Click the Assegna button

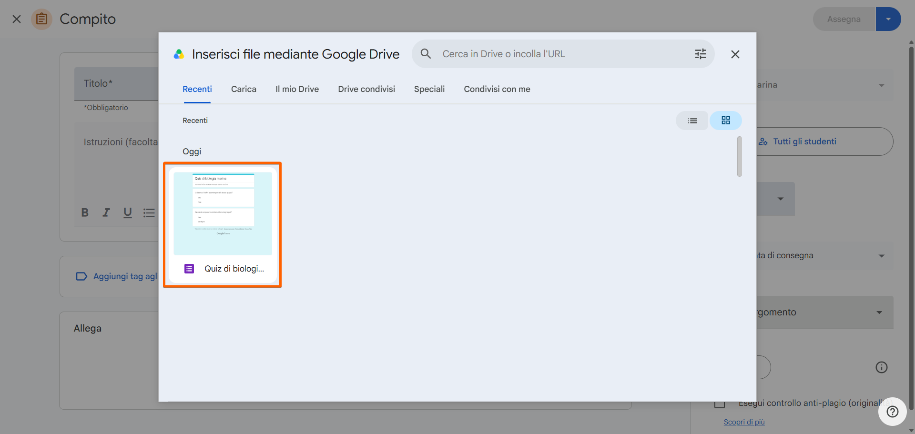[x=844, y=19]
